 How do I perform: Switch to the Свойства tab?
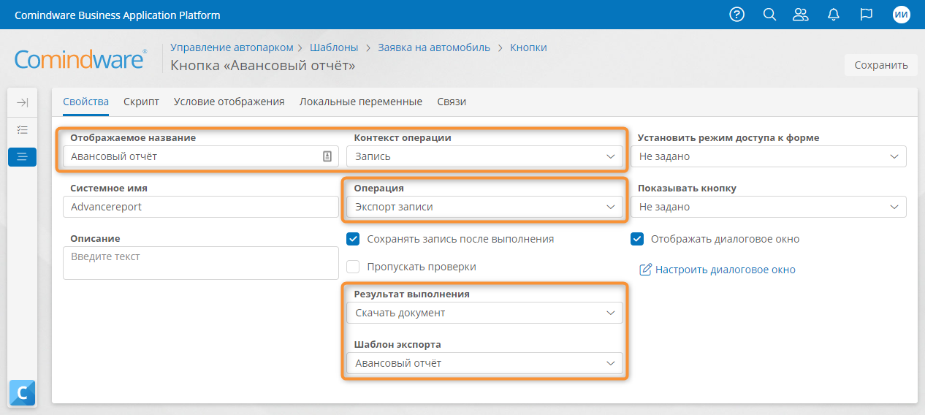(x=86, y=102)
